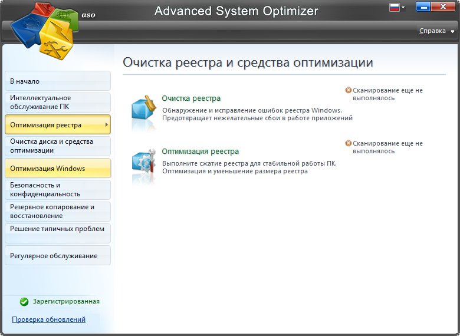Close the Advanced System Optimizer window
Viewport: 460px width, 336px height.
click(443, 6)
